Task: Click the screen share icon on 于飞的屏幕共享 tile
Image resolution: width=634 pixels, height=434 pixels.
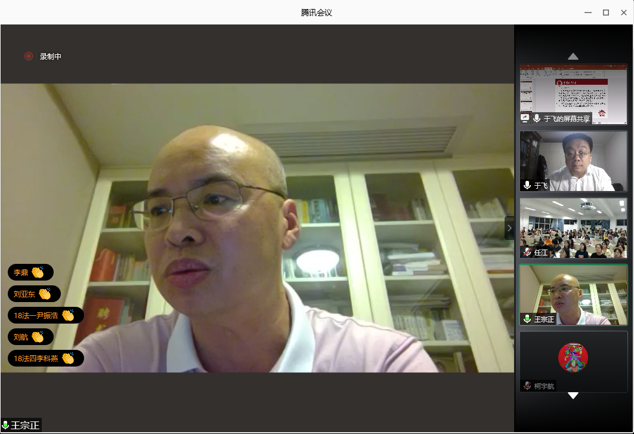Action: [525, 118]
